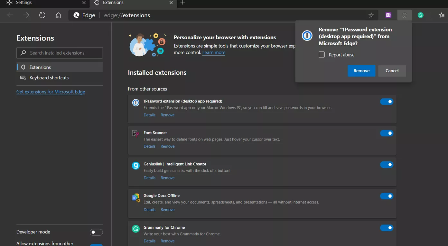Click the OneNote extension icon in toolbar

[x=388, y=15]
